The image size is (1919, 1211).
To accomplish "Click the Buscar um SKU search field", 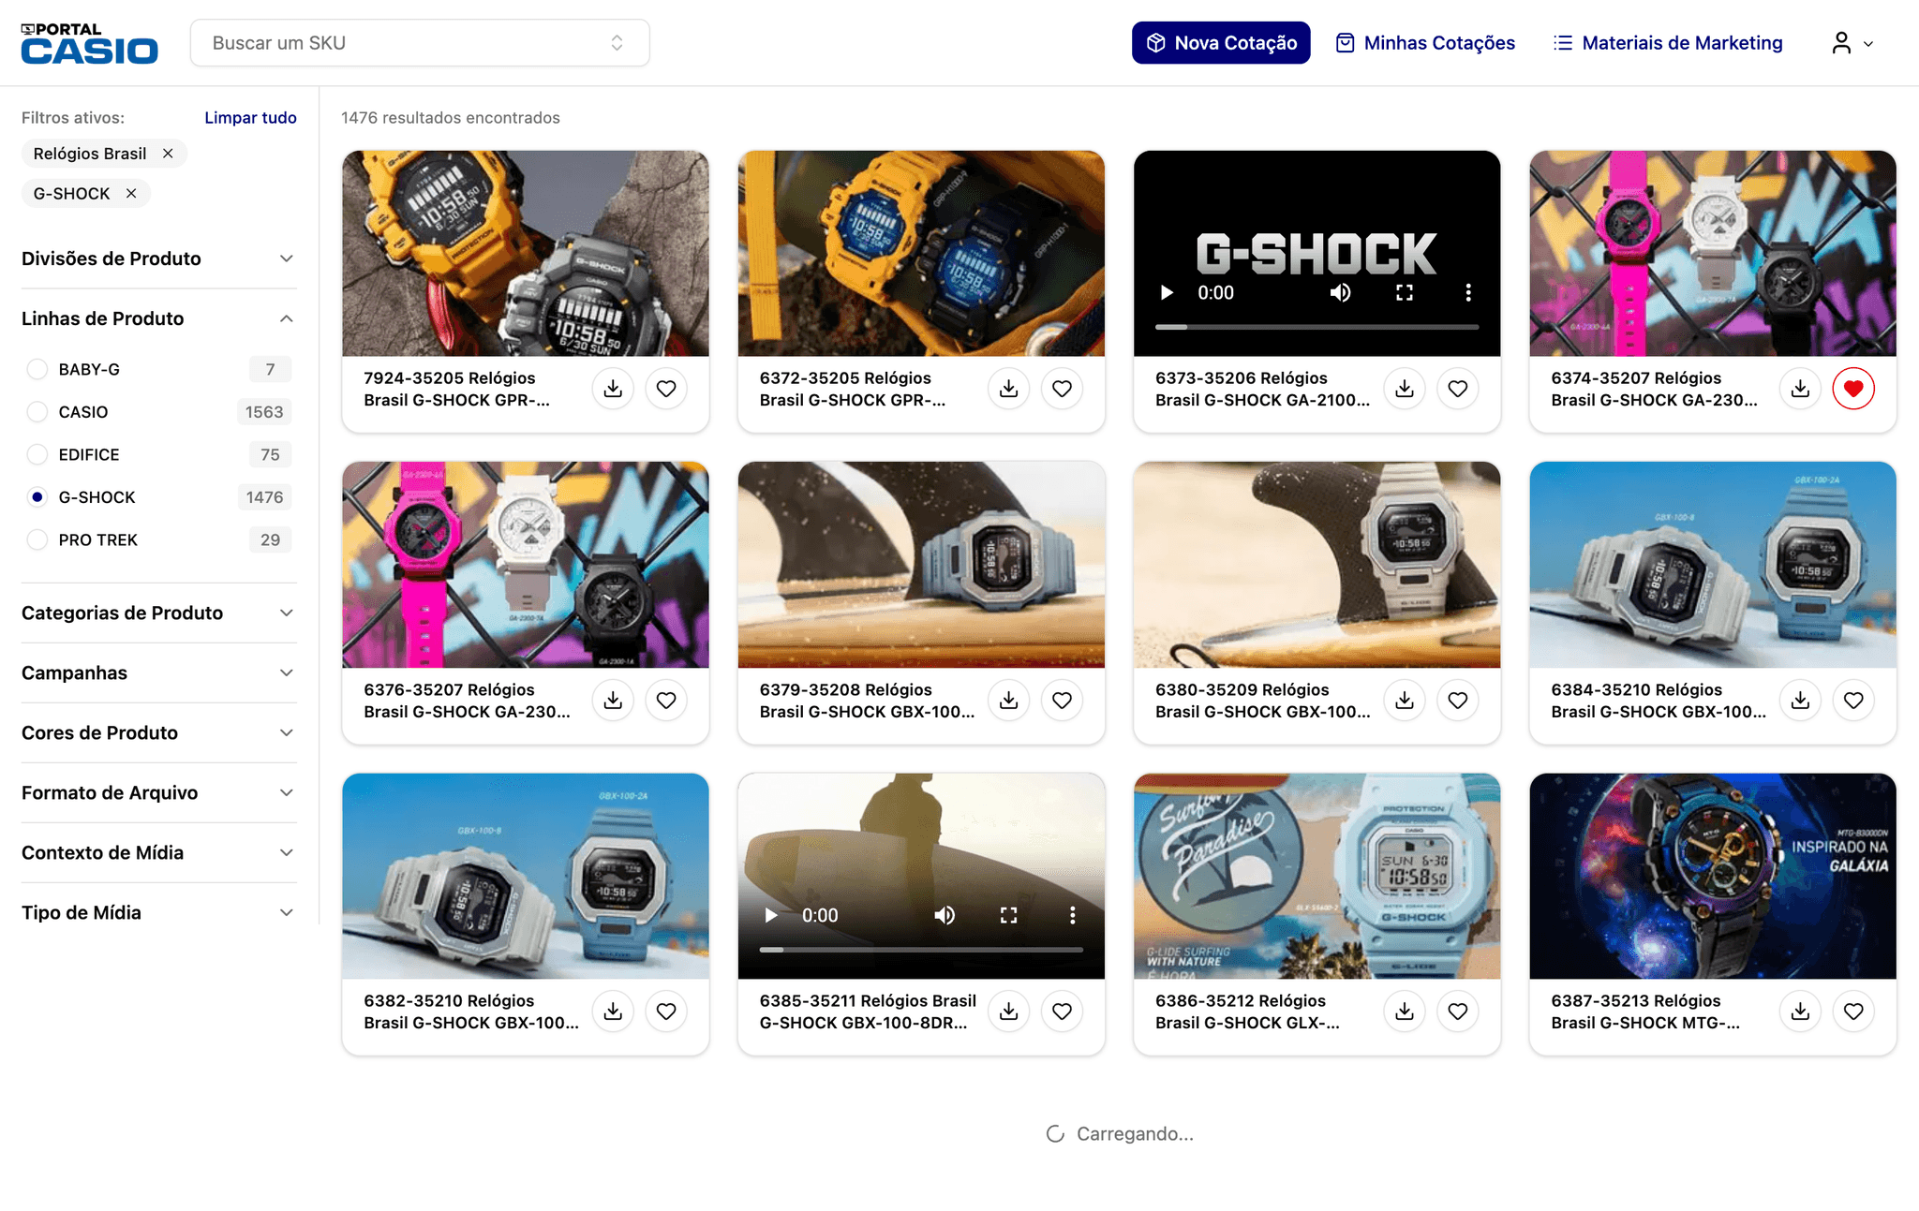I will (x=403, y=43).
